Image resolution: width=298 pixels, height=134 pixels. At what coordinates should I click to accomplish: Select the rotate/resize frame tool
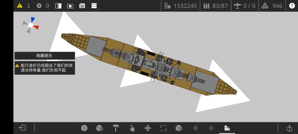(164, 128)
